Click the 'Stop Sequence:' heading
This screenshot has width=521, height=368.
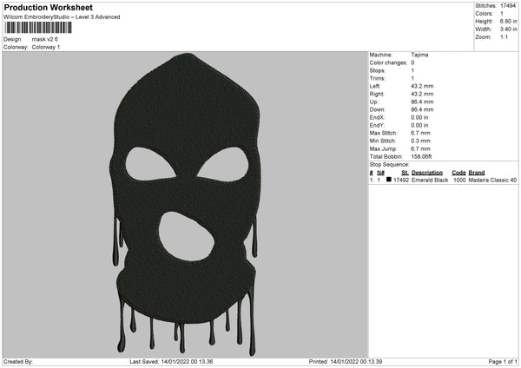[x=389, y=165]
